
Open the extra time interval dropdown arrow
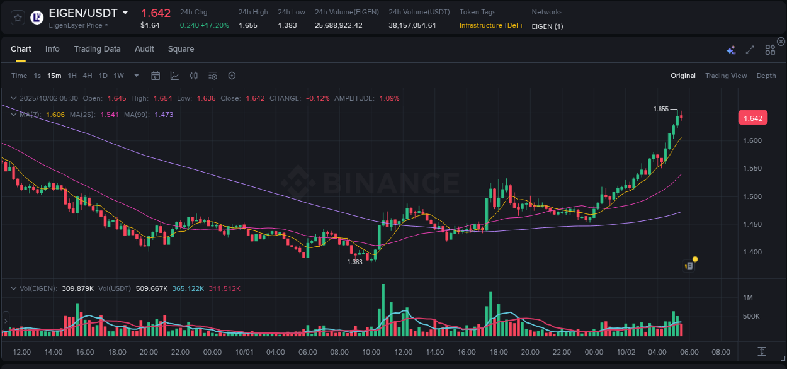pos(135,76)
